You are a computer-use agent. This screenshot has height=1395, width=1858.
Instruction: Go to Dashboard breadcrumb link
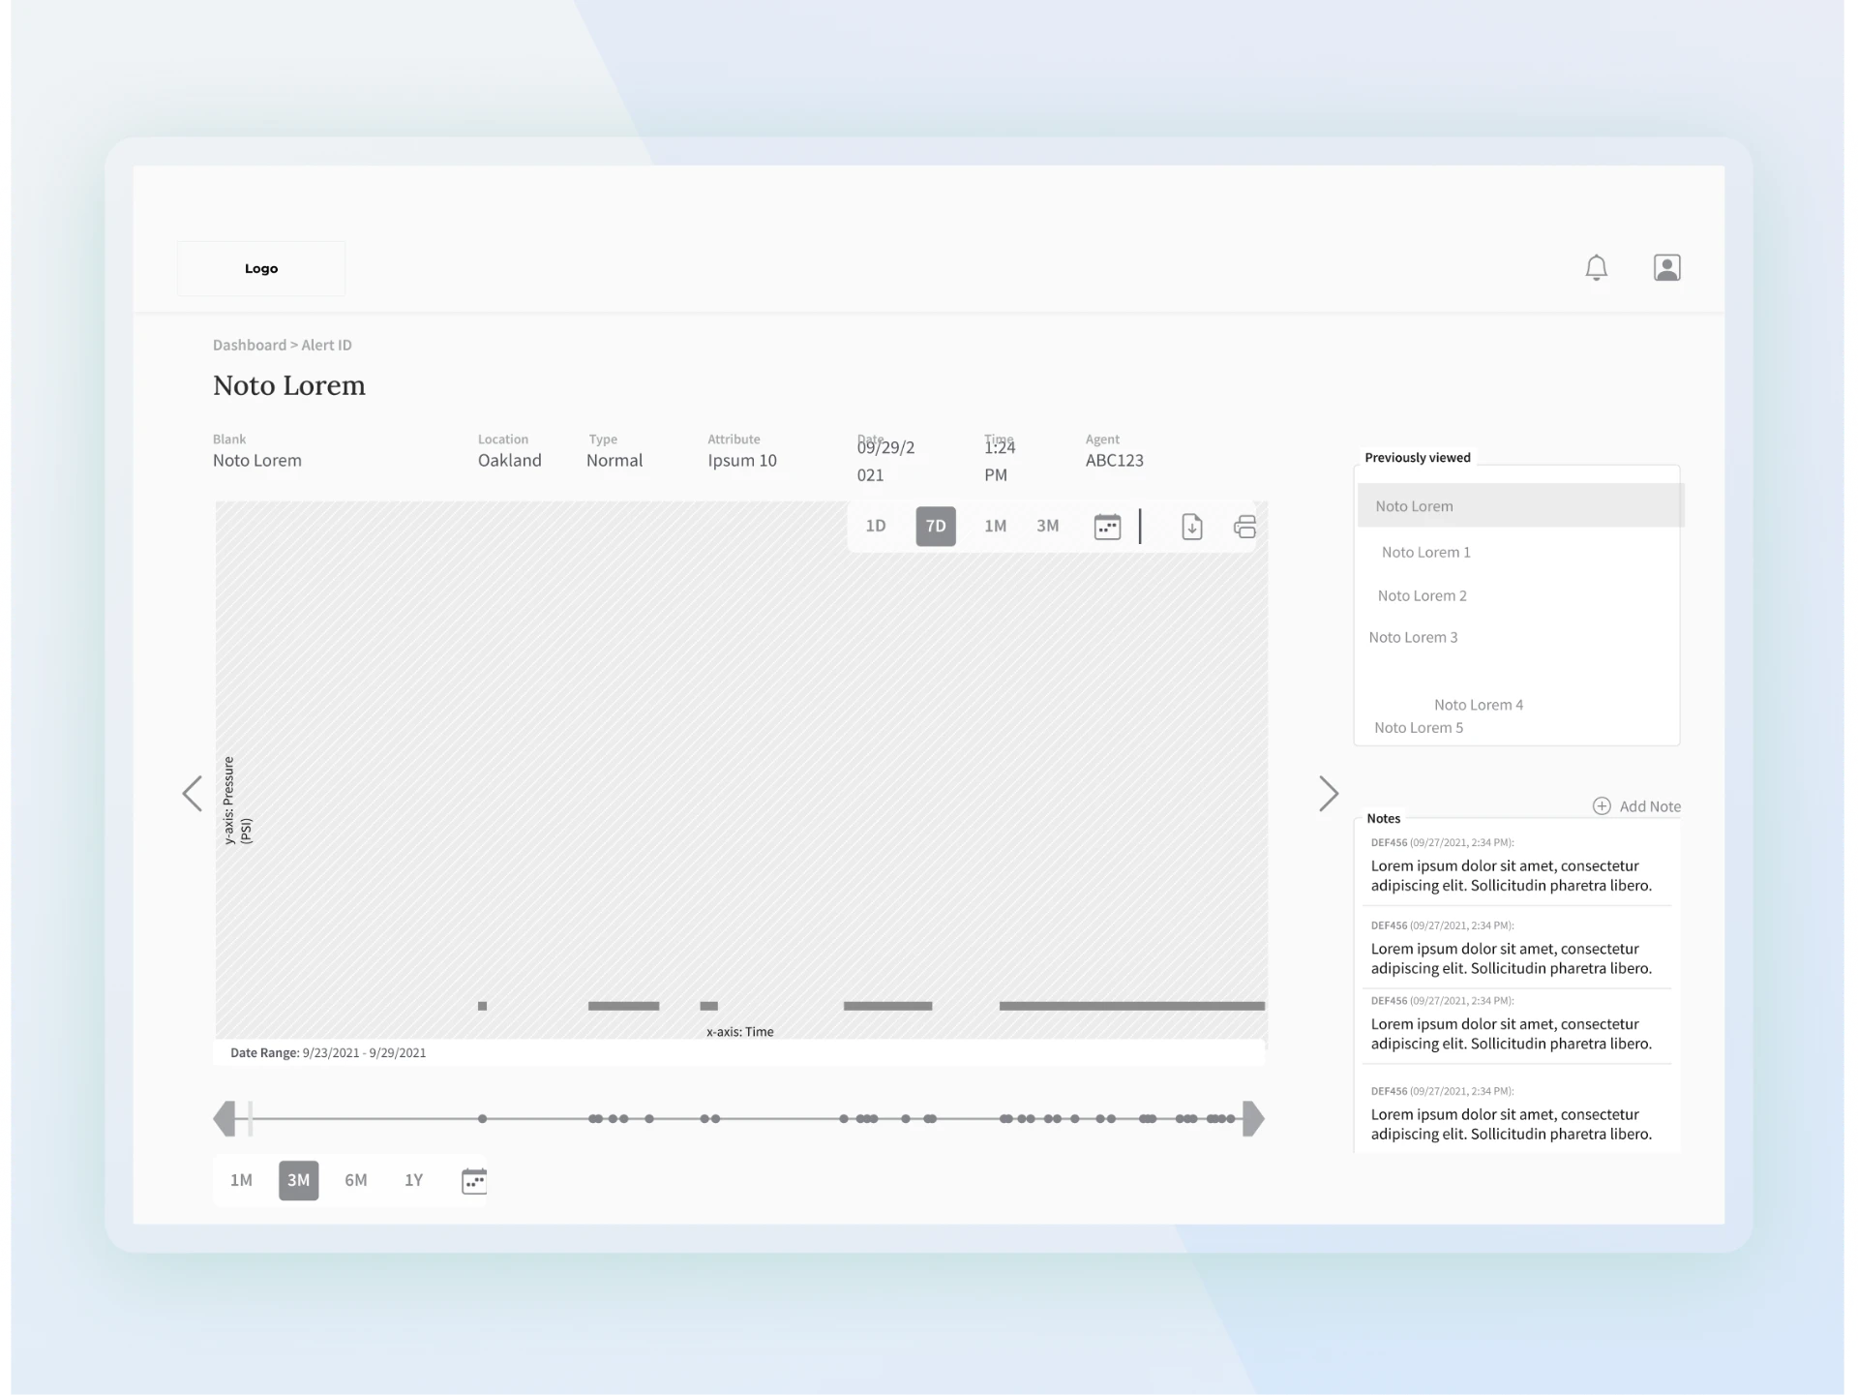tap(250, 345)
